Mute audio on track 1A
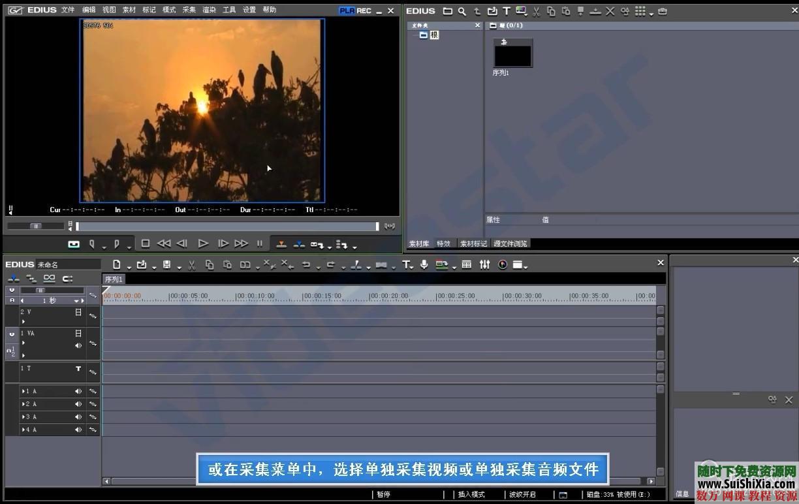Screen dimensions: 799x504 point(78,391)
